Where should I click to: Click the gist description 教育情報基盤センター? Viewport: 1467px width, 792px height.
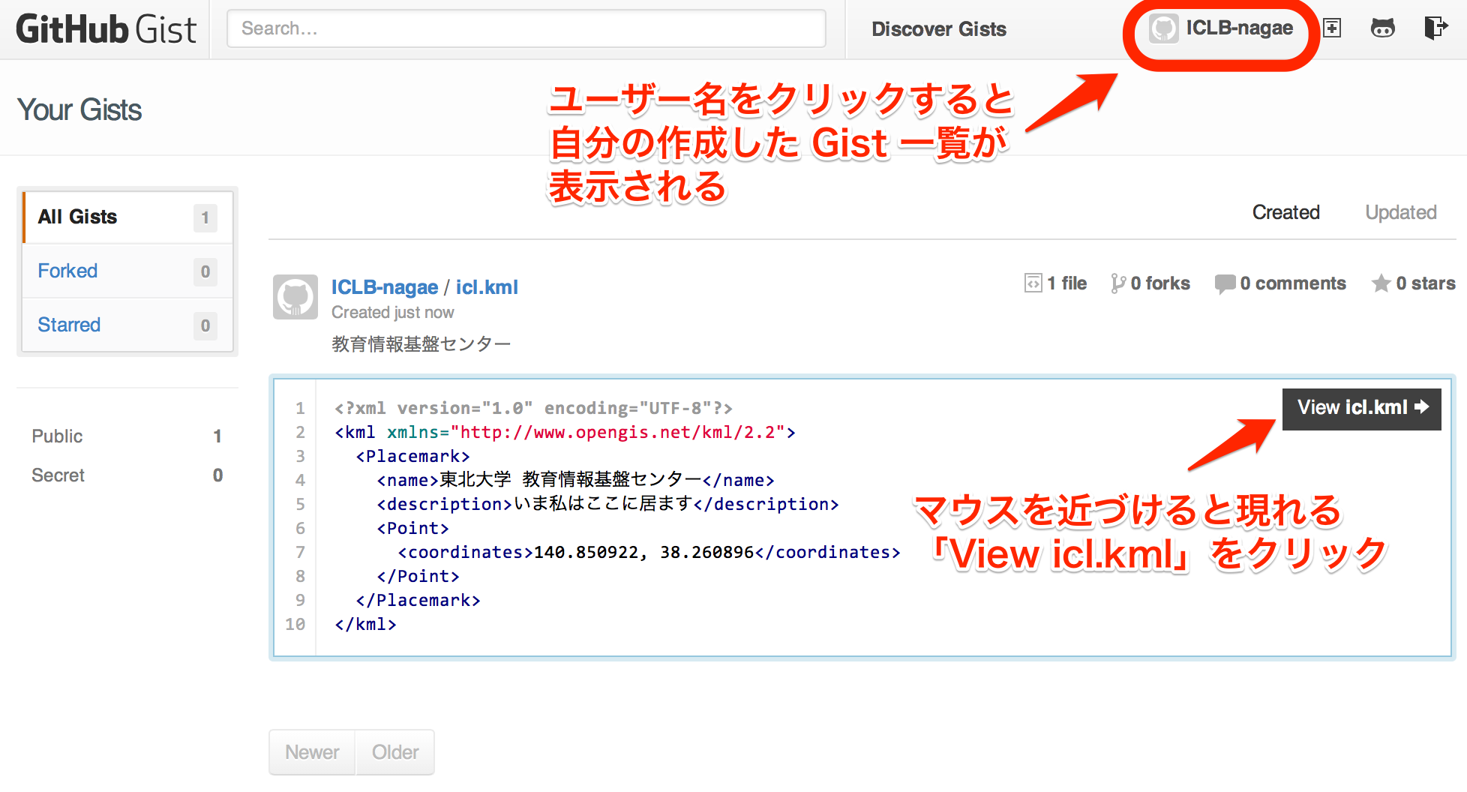pos(421,344)
